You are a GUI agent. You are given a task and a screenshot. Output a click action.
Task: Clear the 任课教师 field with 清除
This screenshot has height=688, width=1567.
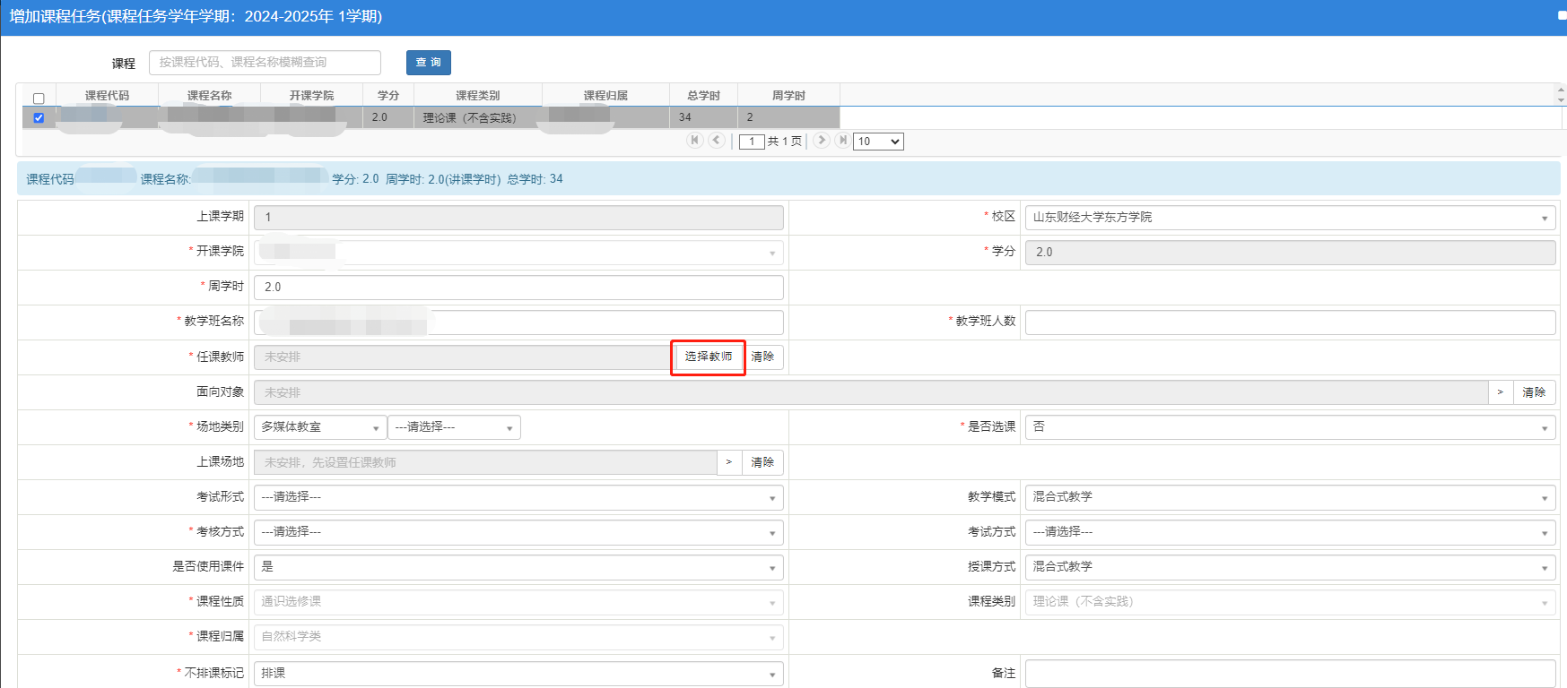point(762,357)
